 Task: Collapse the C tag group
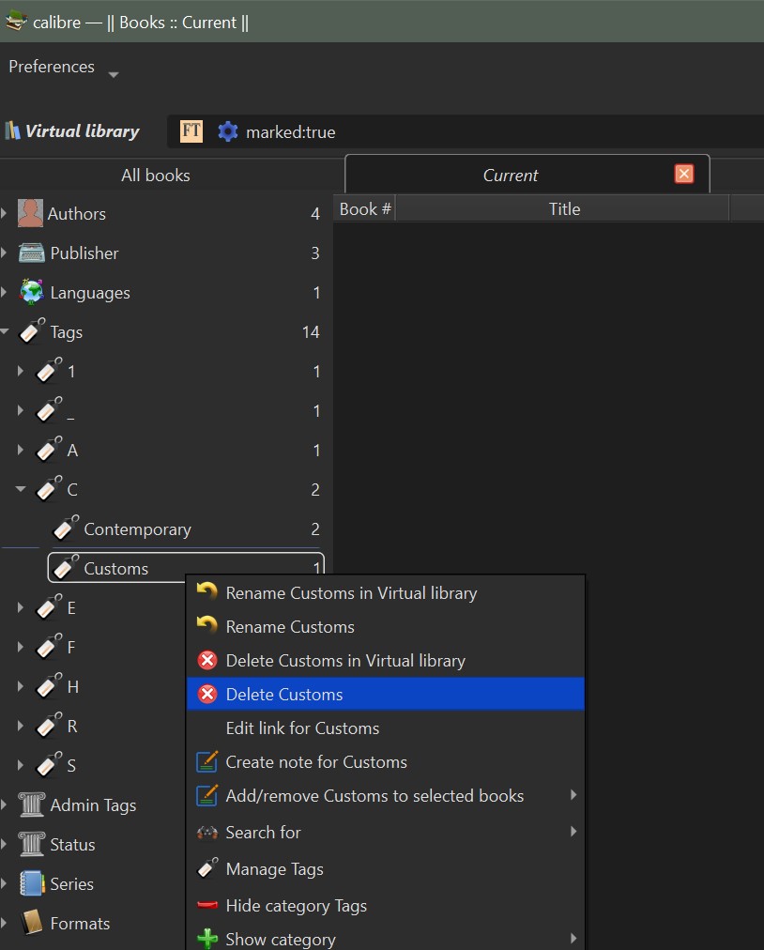coord(21,489)
